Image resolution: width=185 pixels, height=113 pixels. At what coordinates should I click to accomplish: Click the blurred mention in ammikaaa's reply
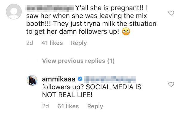(110, 79)
